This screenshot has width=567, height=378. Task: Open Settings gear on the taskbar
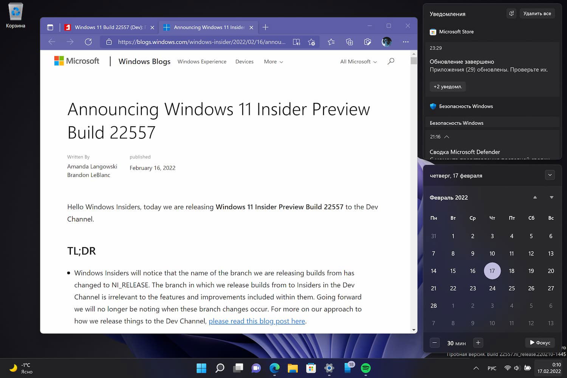pos(329,368)
